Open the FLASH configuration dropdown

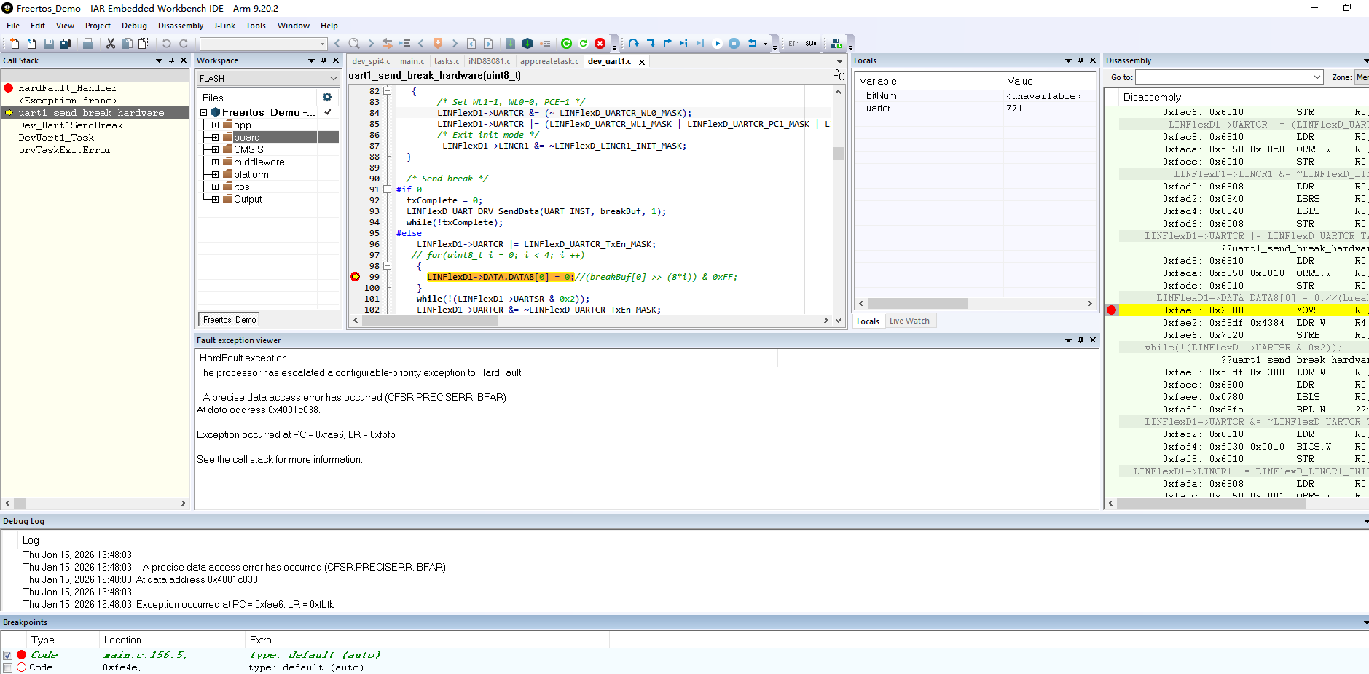334,79
